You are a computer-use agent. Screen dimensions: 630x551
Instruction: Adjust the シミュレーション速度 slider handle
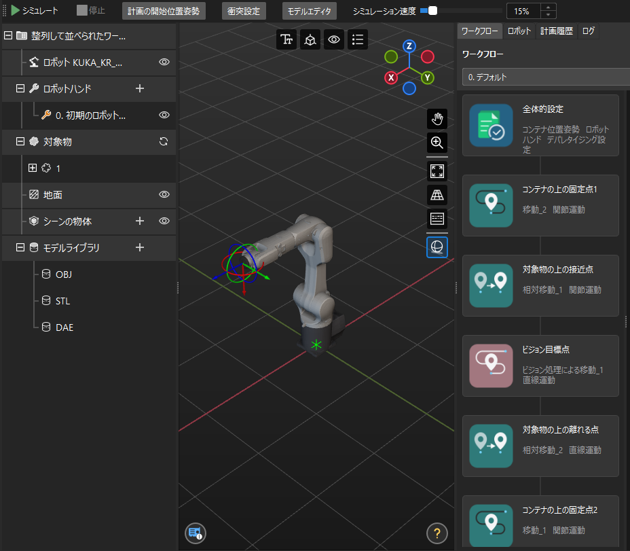(x=432, y=11)
